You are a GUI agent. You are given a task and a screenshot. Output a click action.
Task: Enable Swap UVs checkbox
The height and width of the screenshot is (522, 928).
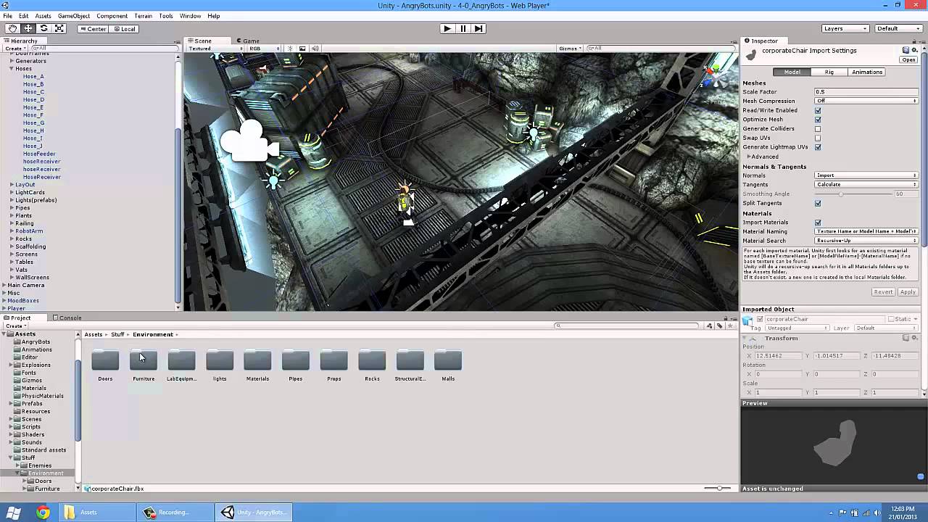tap(818, 138)
